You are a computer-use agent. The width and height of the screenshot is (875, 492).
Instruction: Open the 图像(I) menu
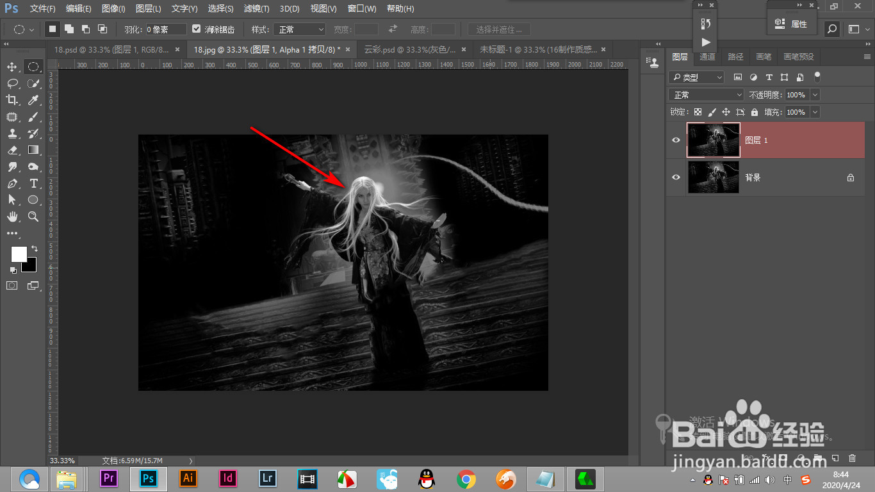pyautogui.click(x=113, y=9)
